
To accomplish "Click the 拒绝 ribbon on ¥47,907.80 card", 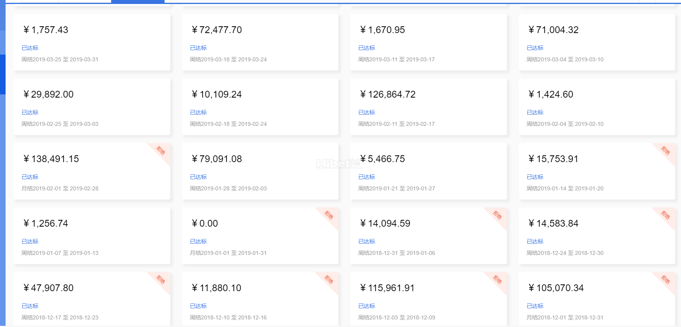I will coord(161,280).
